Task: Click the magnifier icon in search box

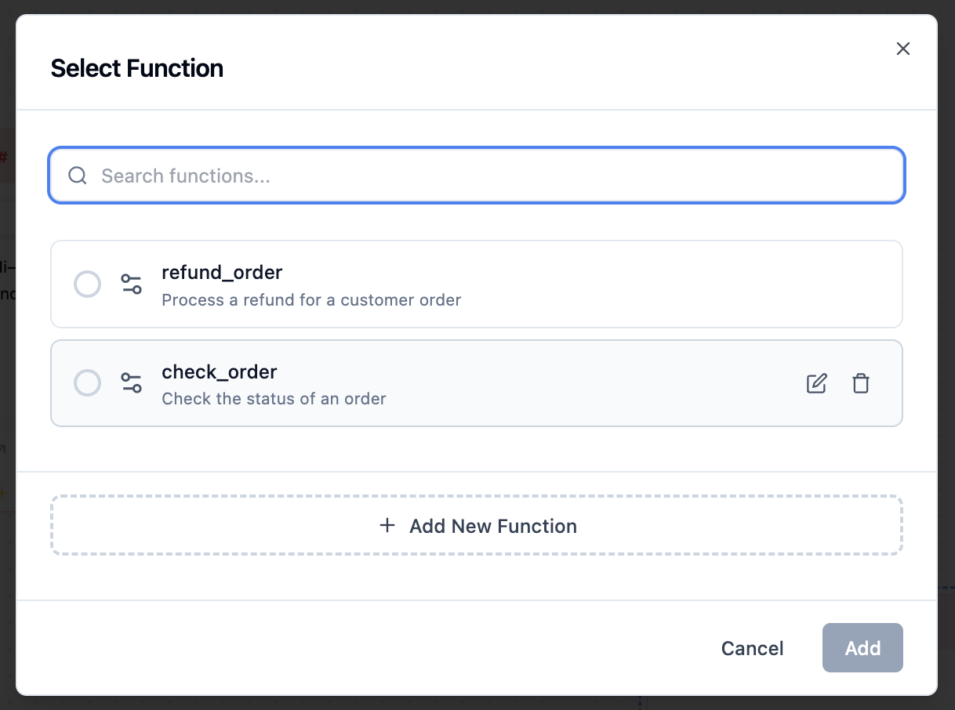Action: (77, 176)
